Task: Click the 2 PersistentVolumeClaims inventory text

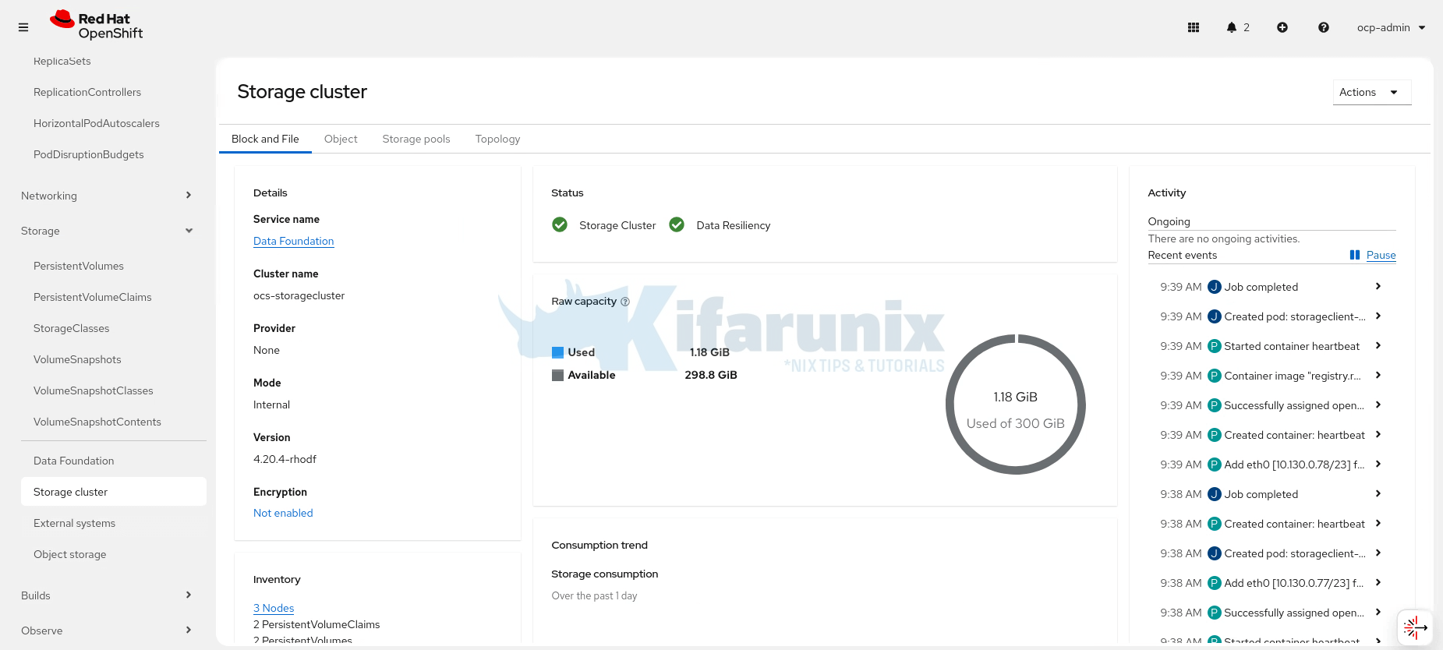Action: coord(317,624)
